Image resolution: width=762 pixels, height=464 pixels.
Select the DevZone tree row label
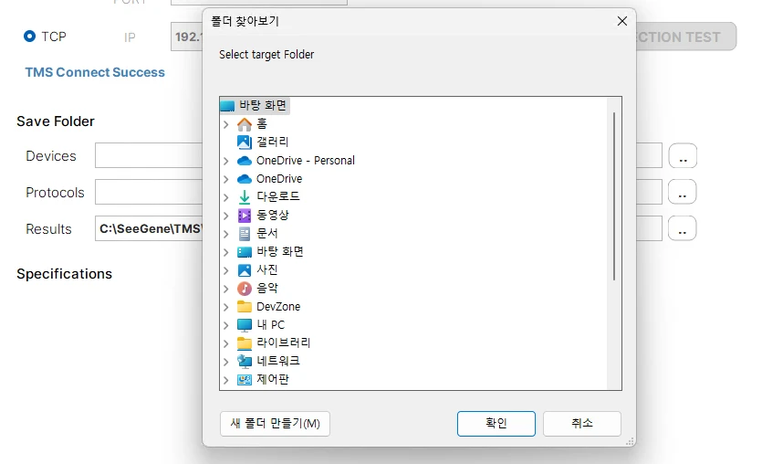tap(278, 307)
